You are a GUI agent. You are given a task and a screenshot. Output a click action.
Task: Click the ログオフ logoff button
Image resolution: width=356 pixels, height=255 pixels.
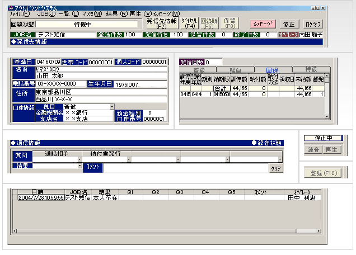[x=313, y=24]
